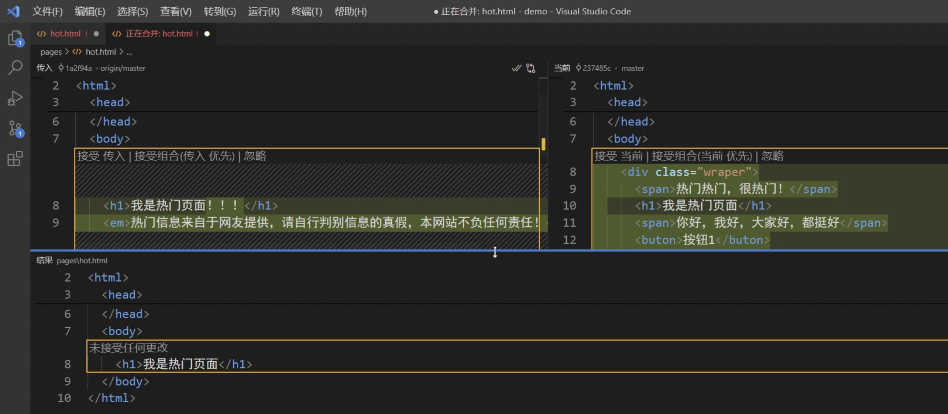Click the pages\hot.html result path
This screenshot has height=414, width=948.
coord(82,261)
